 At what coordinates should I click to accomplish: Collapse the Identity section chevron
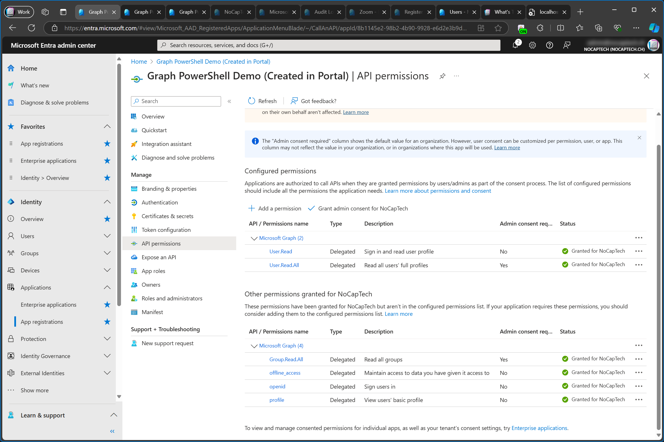click(x=107, y=202)
